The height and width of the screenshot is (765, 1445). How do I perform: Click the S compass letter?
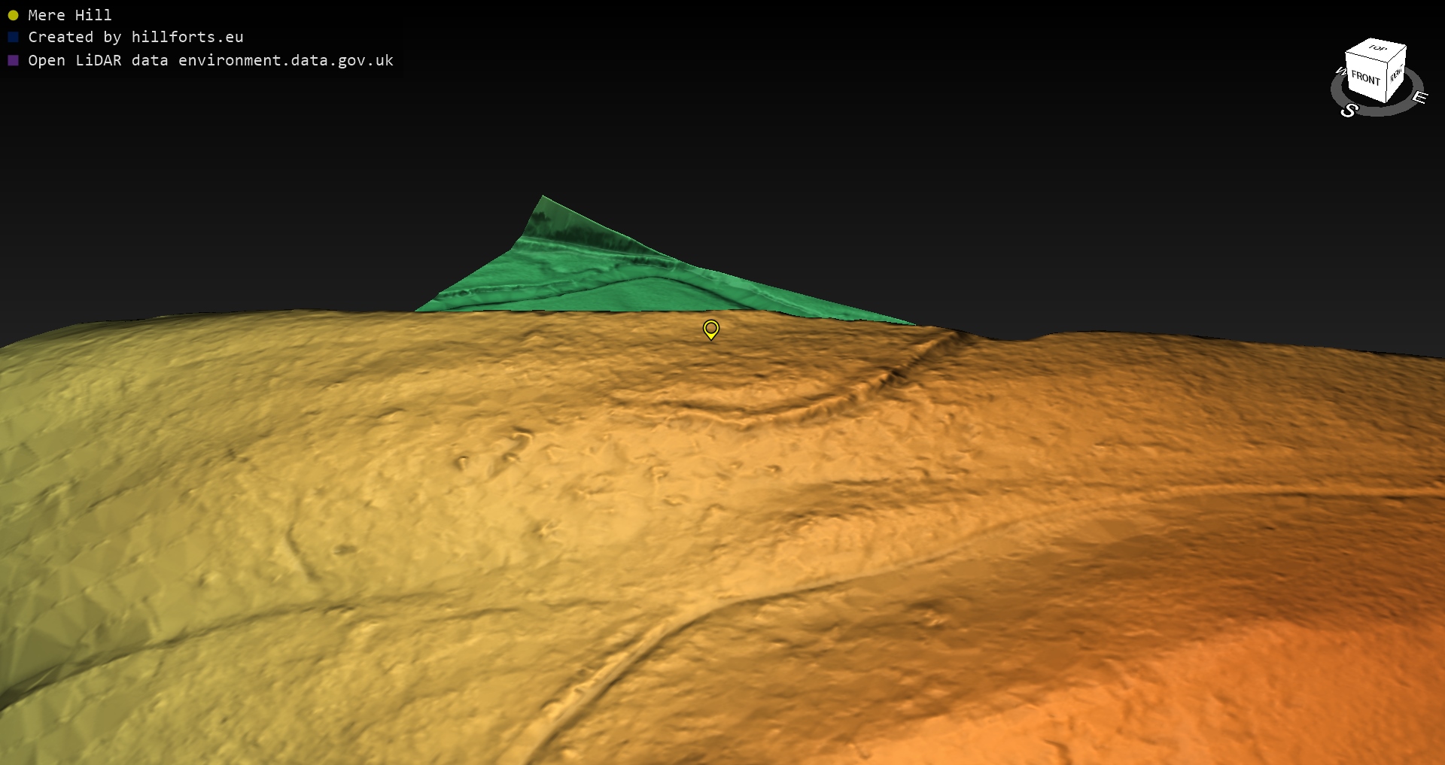(x=1349, y=111)
